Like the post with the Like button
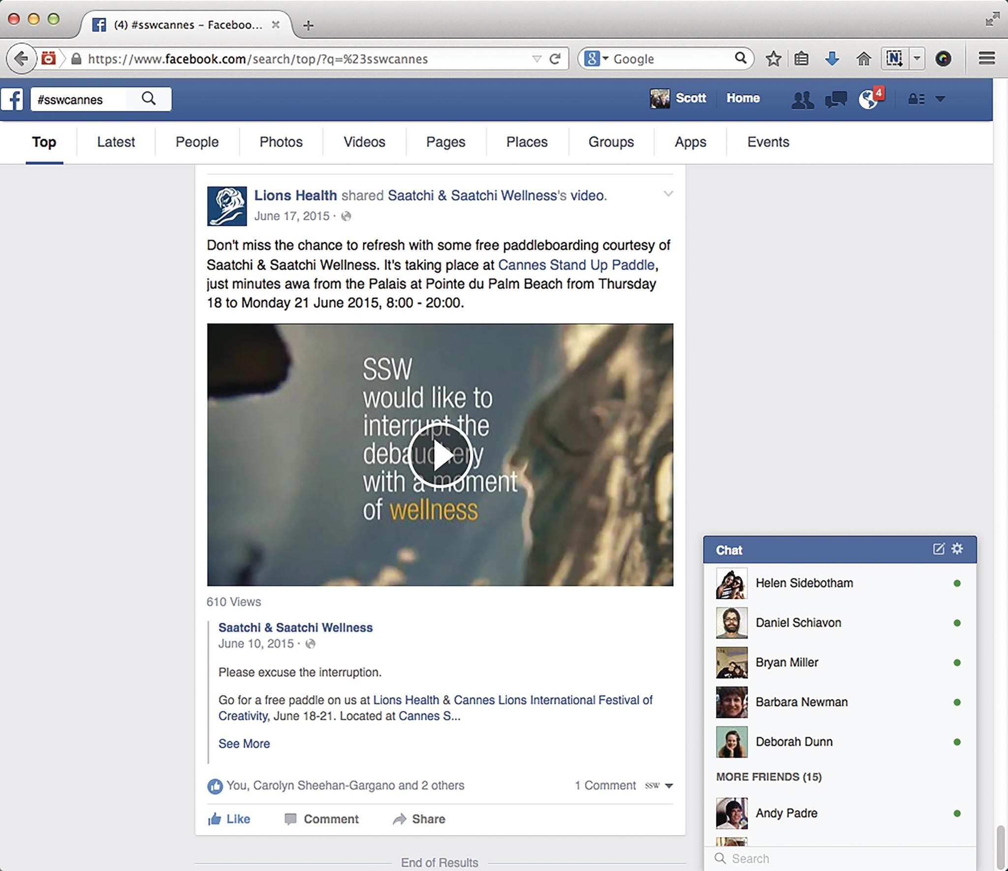 (229, 819)
